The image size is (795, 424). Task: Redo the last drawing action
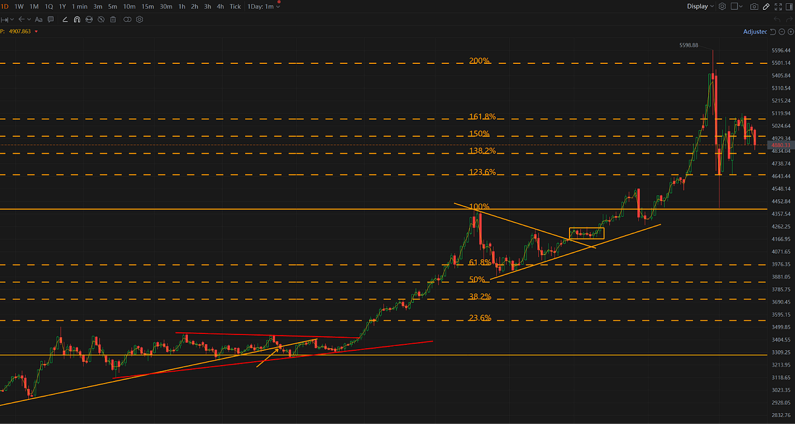click(790, 19)
